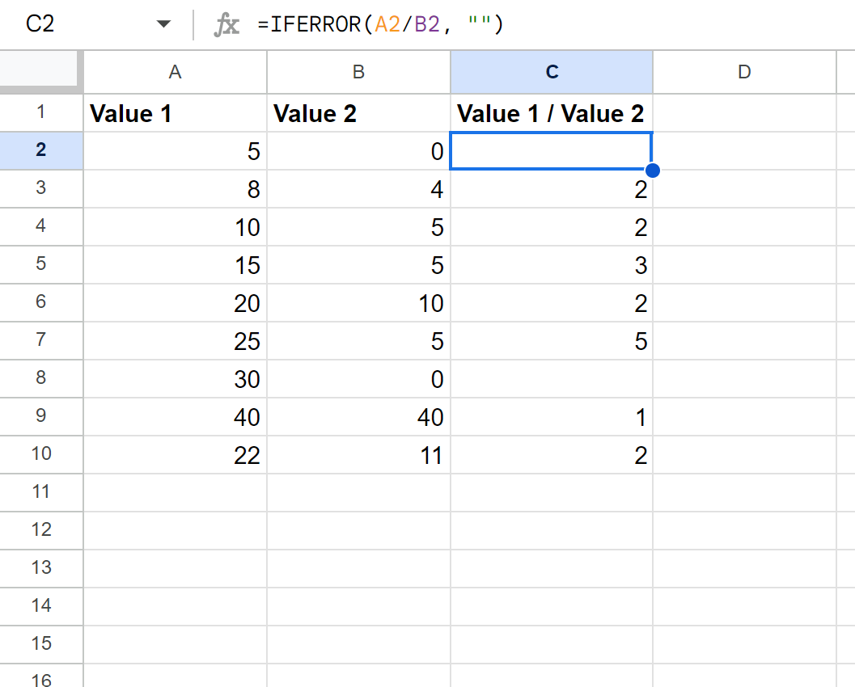Select column A header

(175, 72)
